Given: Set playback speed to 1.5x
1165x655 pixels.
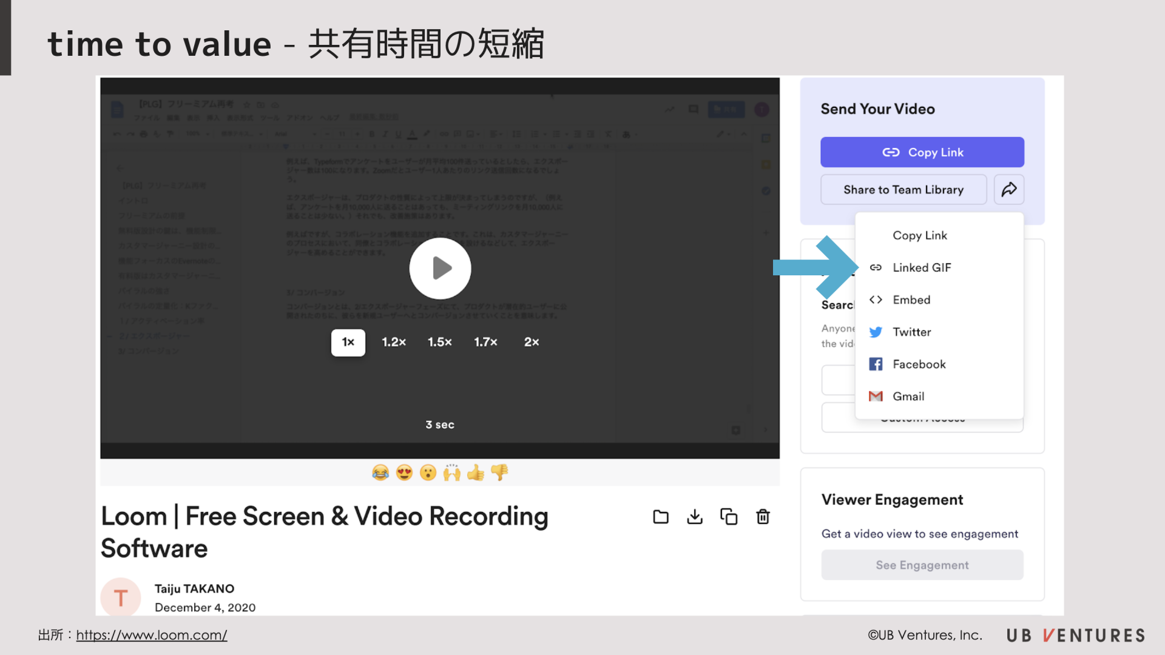Looking at the screenshot, I should [440, 342].
